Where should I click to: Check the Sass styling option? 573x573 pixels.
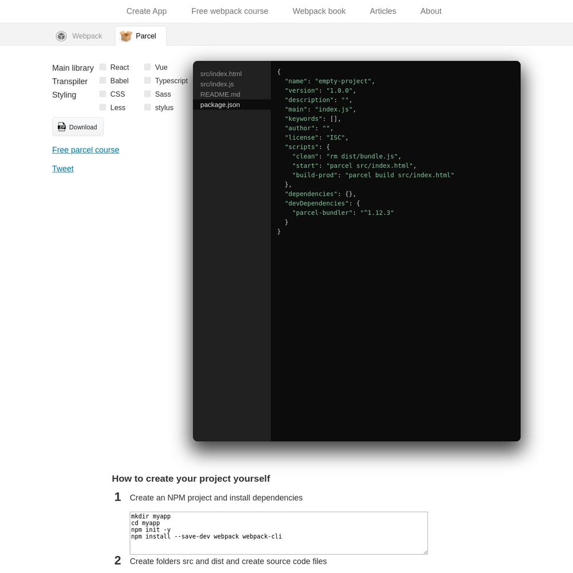(147, 94)
